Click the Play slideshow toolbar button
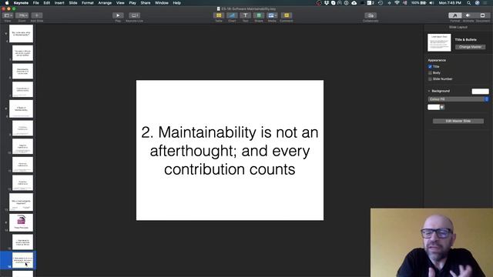 pyautogui.click(x=118, y=15)
